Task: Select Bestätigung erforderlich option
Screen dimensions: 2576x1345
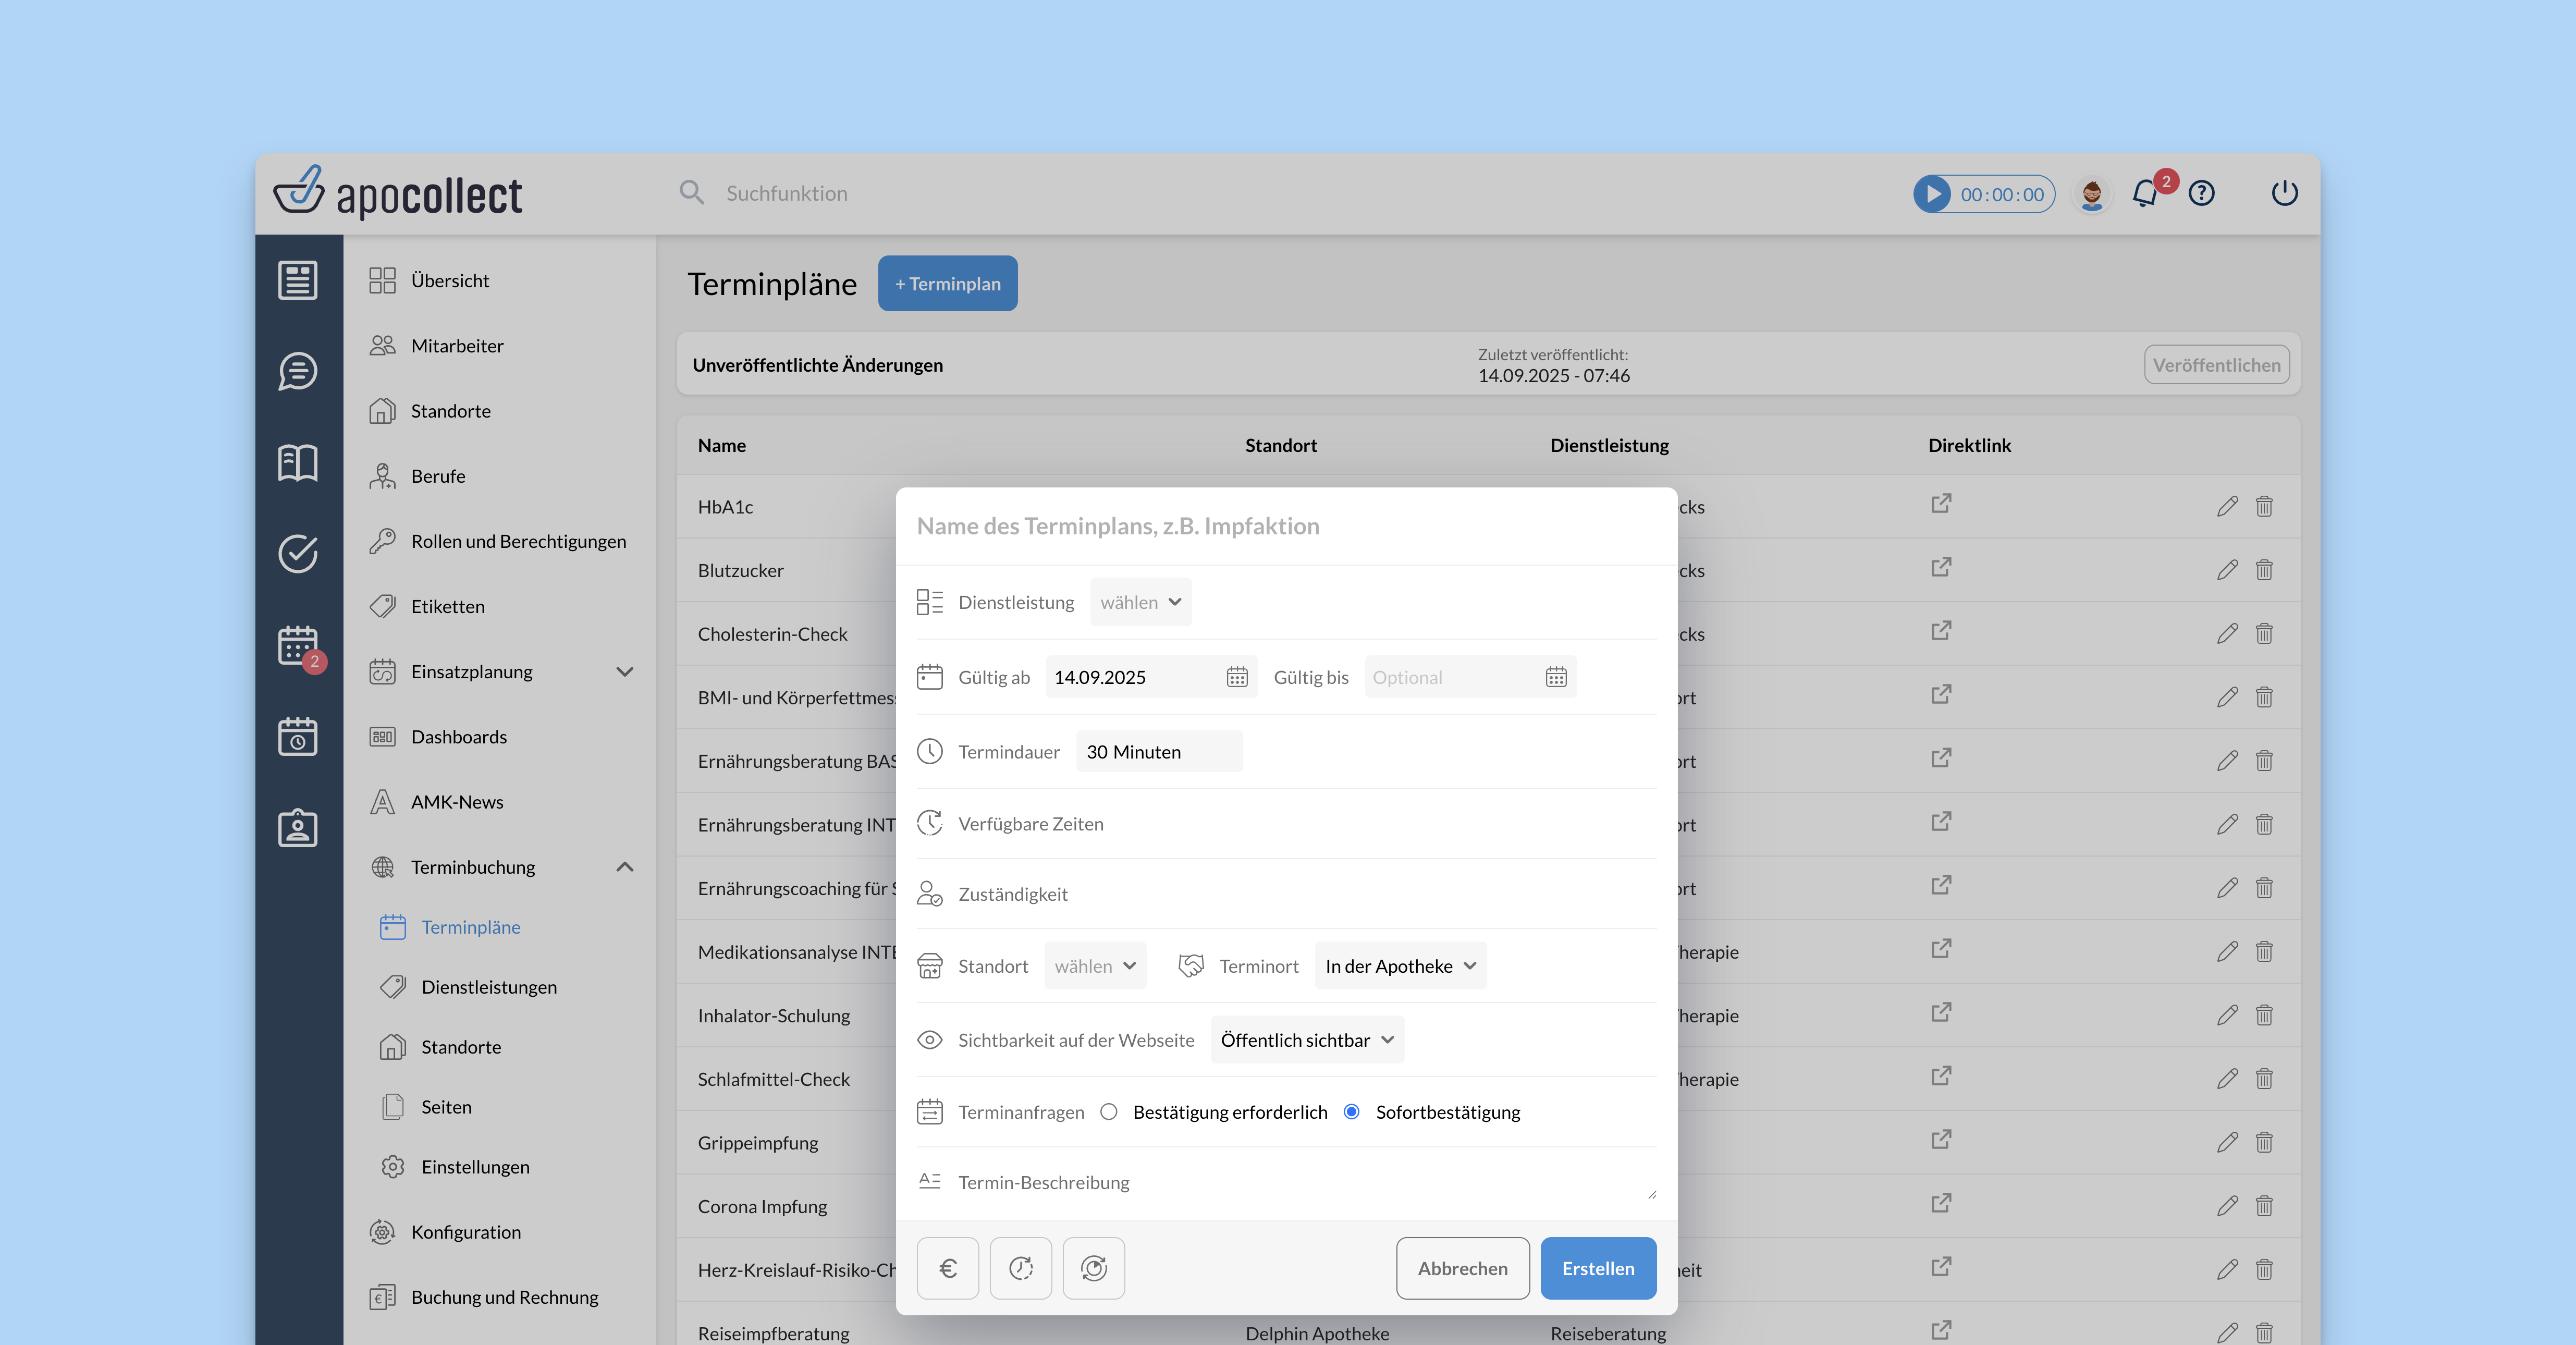Action: 1108,1111
